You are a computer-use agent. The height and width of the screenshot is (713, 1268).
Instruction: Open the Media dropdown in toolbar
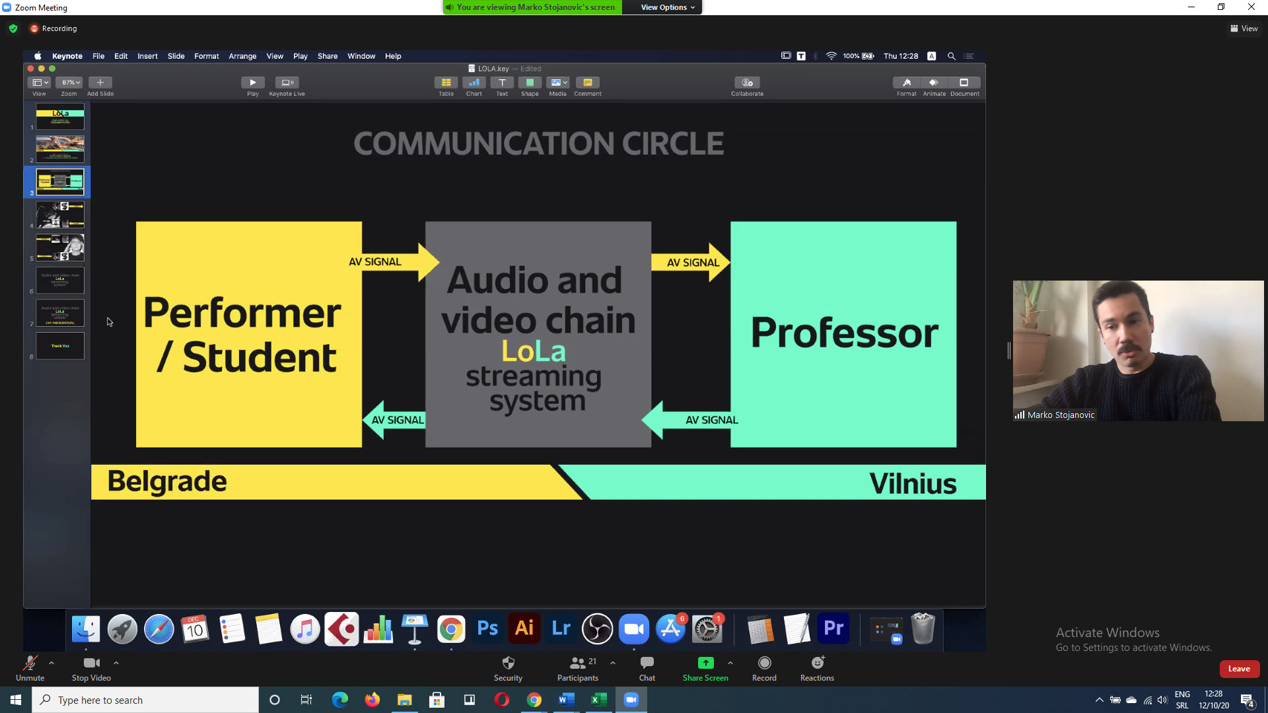(x=558, y=83)
